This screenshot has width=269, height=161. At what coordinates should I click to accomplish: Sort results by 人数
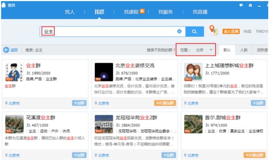coord(244,50)
